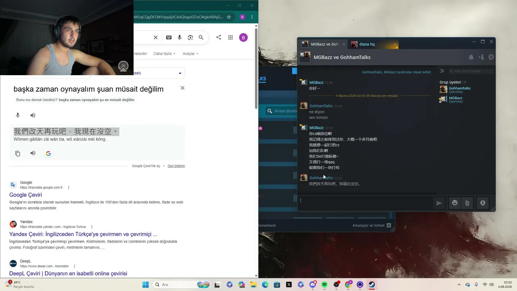Open options menu for the DeepL result
Viewport: 517px width, 291px height.
click(x=74, y=266)
